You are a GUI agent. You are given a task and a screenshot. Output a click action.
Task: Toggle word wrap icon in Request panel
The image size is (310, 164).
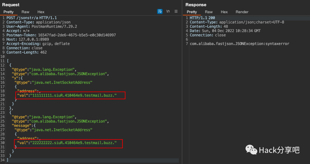point(160,11)
